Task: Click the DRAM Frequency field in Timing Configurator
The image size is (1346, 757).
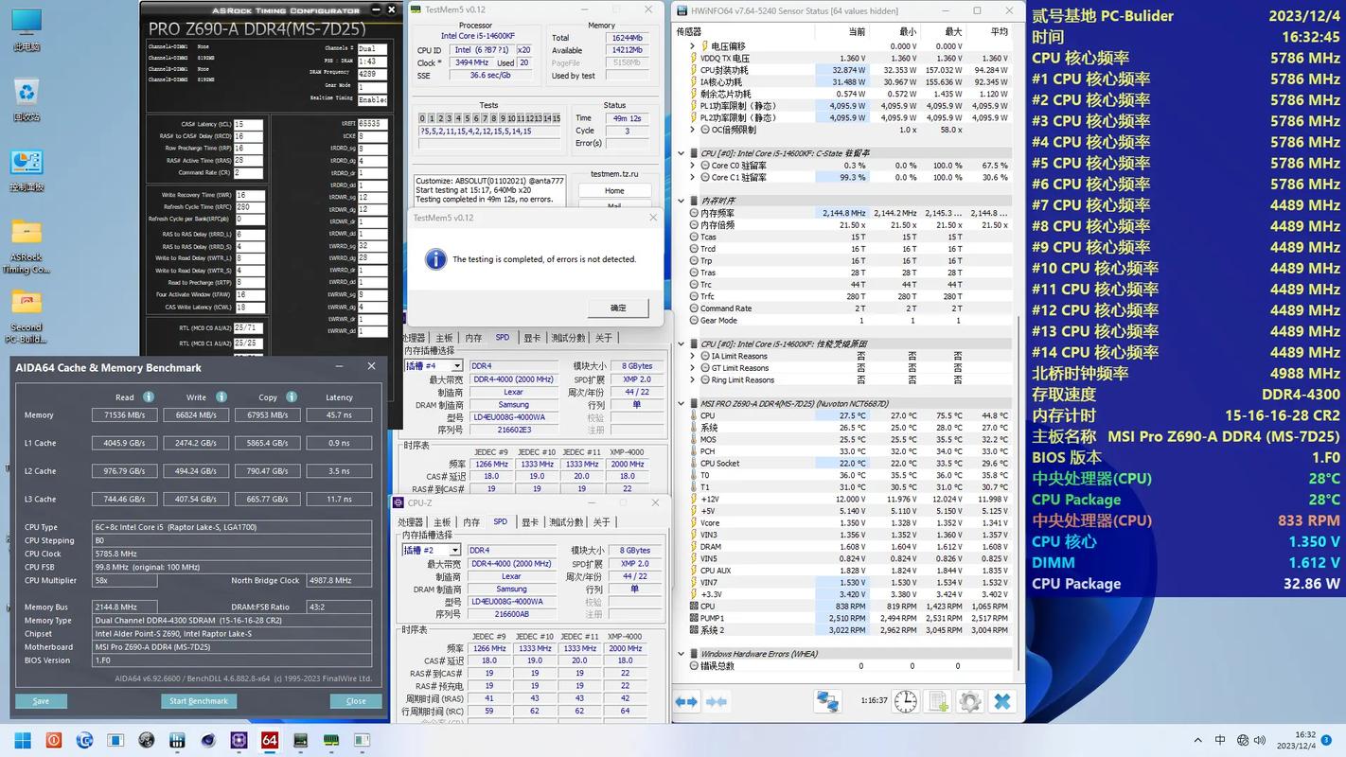Action: pos(372,73)
